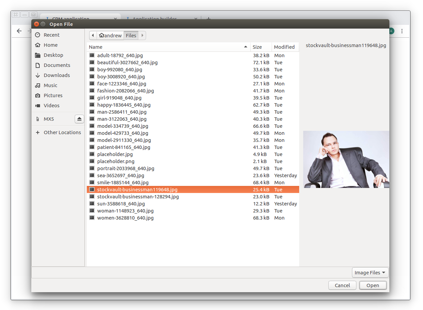Open the Image Files filter dropdown
This screenshot has height=310, width=423.
pyautogui.click(x=370, y=273)
